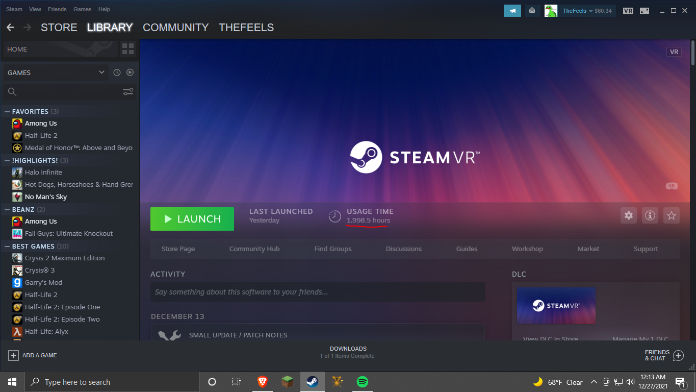Go to the STORE tab
The height and width of the screenshot is (392, 696).
point(59,28)
